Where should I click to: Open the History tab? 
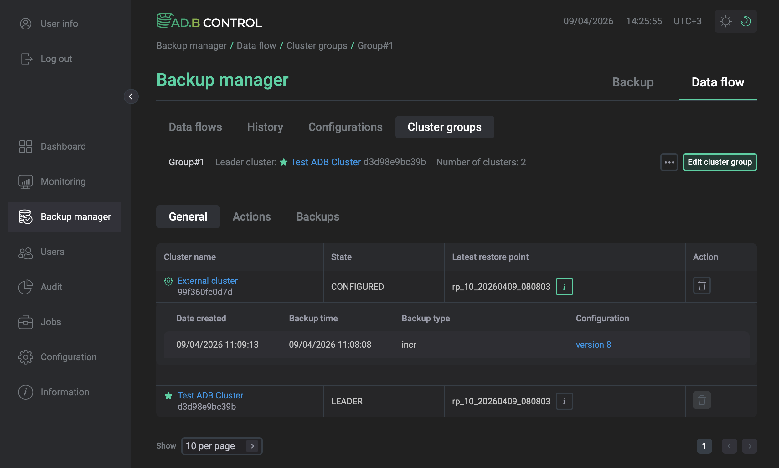[x=265, y=127]
